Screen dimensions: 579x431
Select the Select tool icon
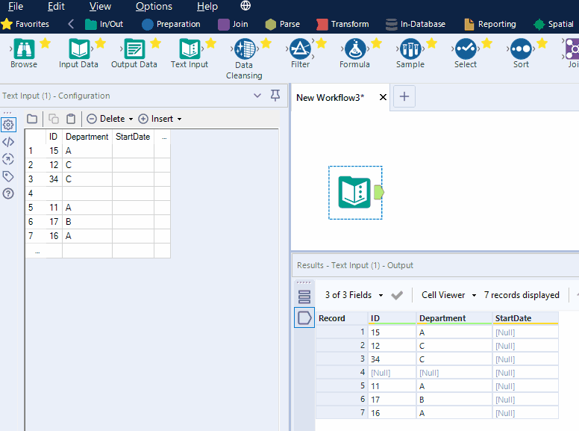tap(466, 49)
